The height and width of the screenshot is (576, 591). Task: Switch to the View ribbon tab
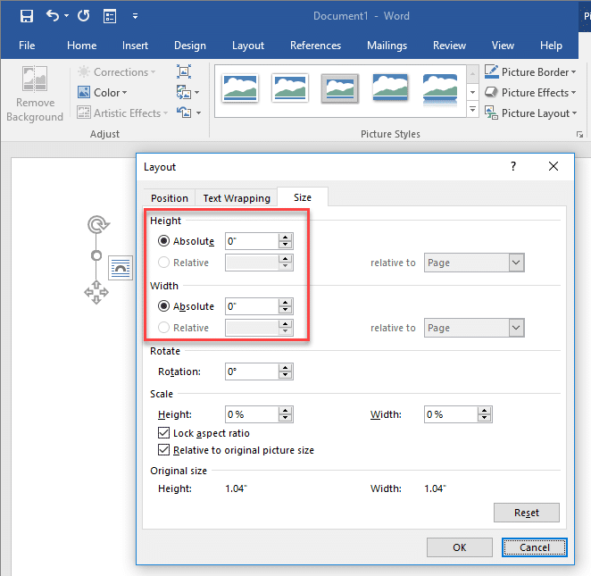503,46
